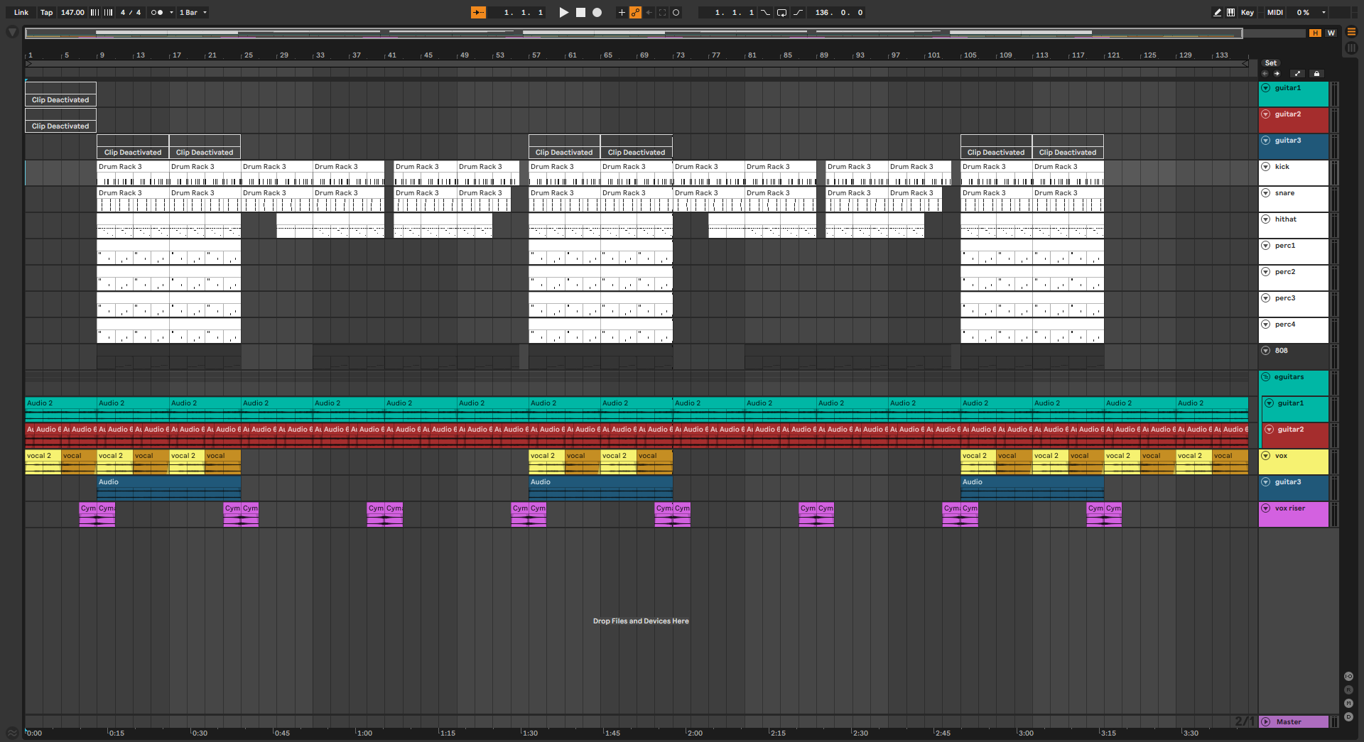
Task: Toggle the Automation Arm icon
Action: coord(635,12)
